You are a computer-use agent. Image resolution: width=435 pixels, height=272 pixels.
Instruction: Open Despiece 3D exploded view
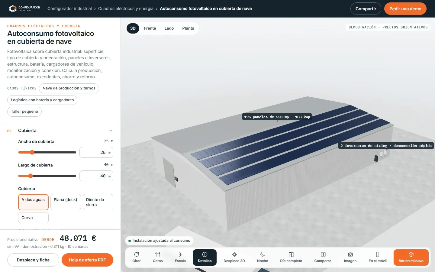click(x=234, y=257)
